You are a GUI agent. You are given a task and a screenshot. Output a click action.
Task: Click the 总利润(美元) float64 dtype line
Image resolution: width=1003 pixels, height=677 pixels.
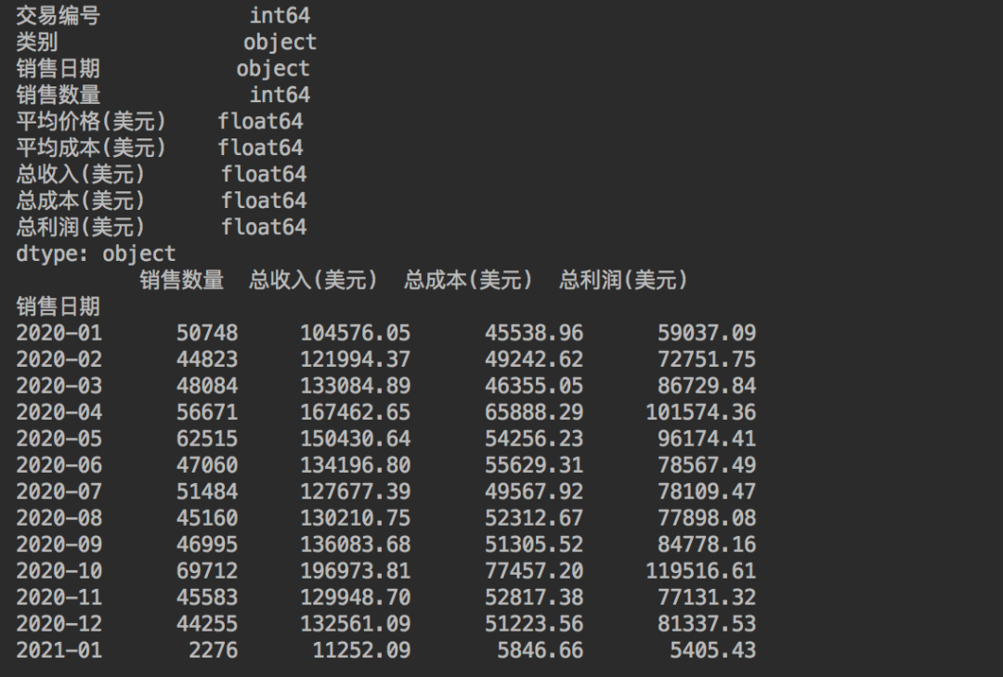coord(162,228)
